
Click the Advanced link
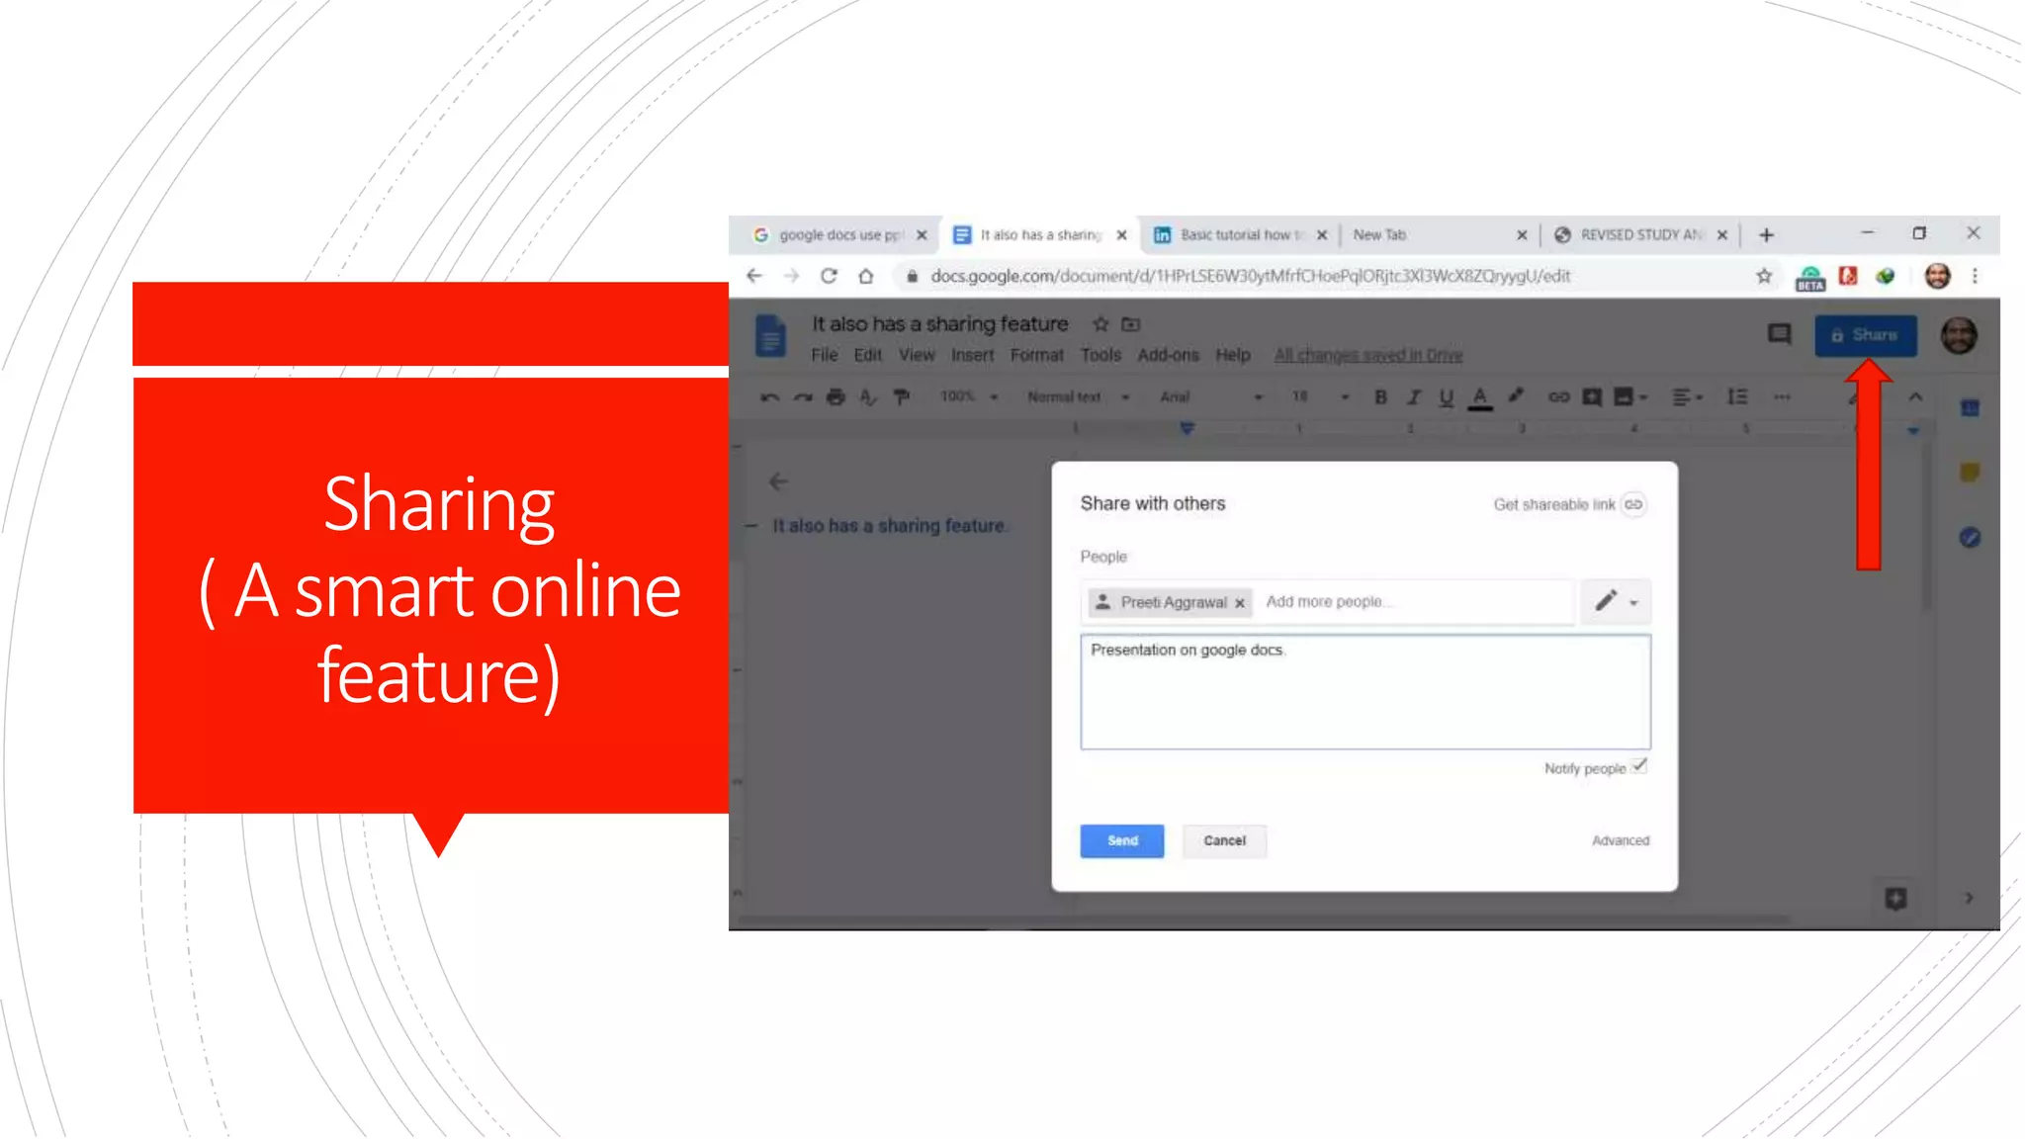point(1620,840)
